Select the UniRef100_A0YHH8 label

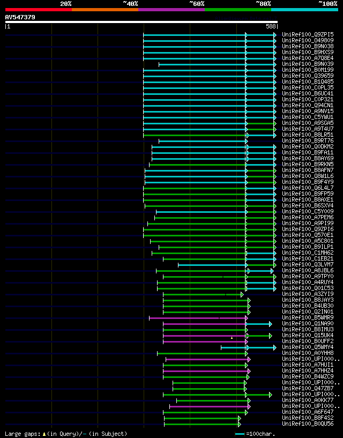pyautogui.click(x=308, y=353)
